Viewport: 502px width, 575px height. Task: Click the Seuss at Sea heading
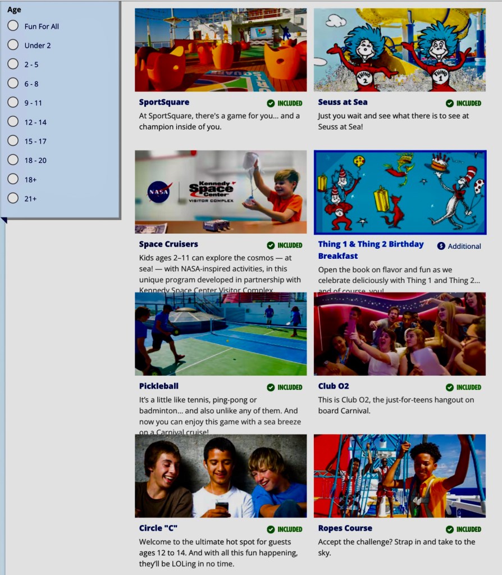click(343, 102)
